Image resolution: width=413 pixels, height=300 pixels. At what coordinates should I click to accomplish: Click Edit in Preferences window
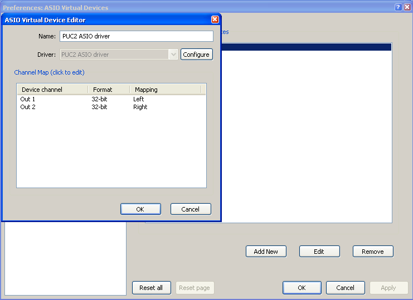click(319, 252)
